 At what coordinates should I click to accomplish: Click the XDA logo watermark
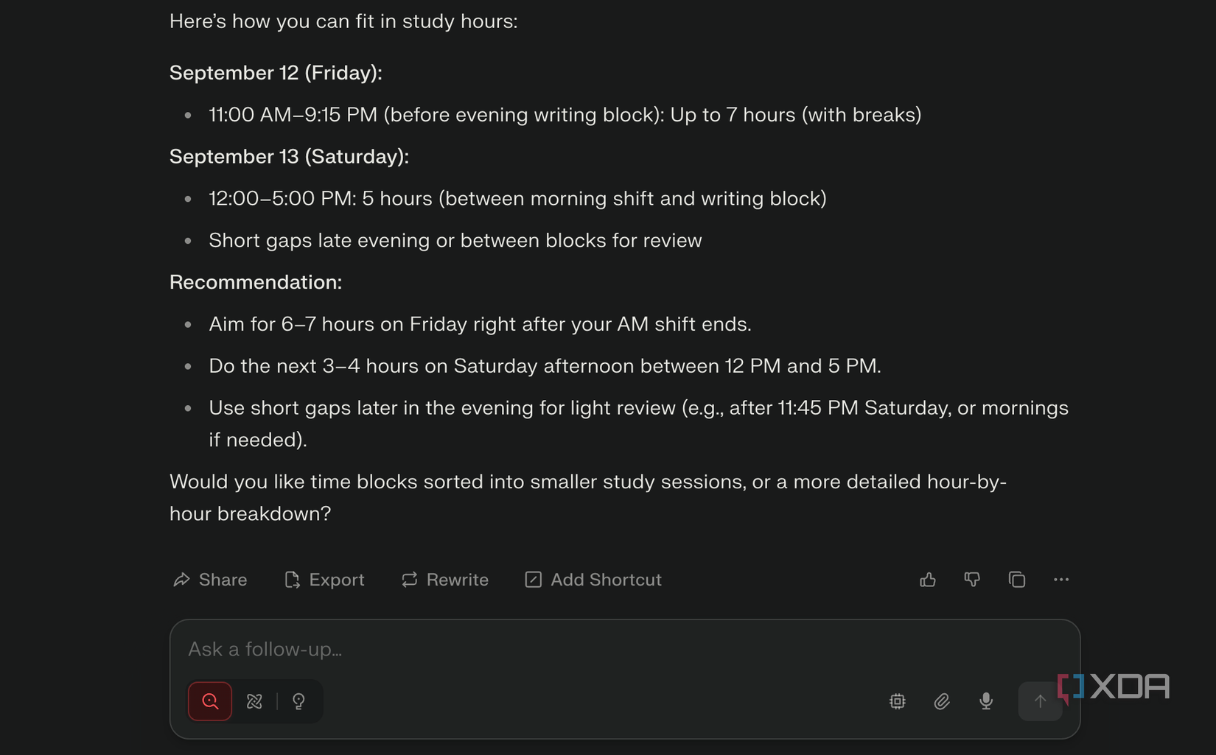1114,687
